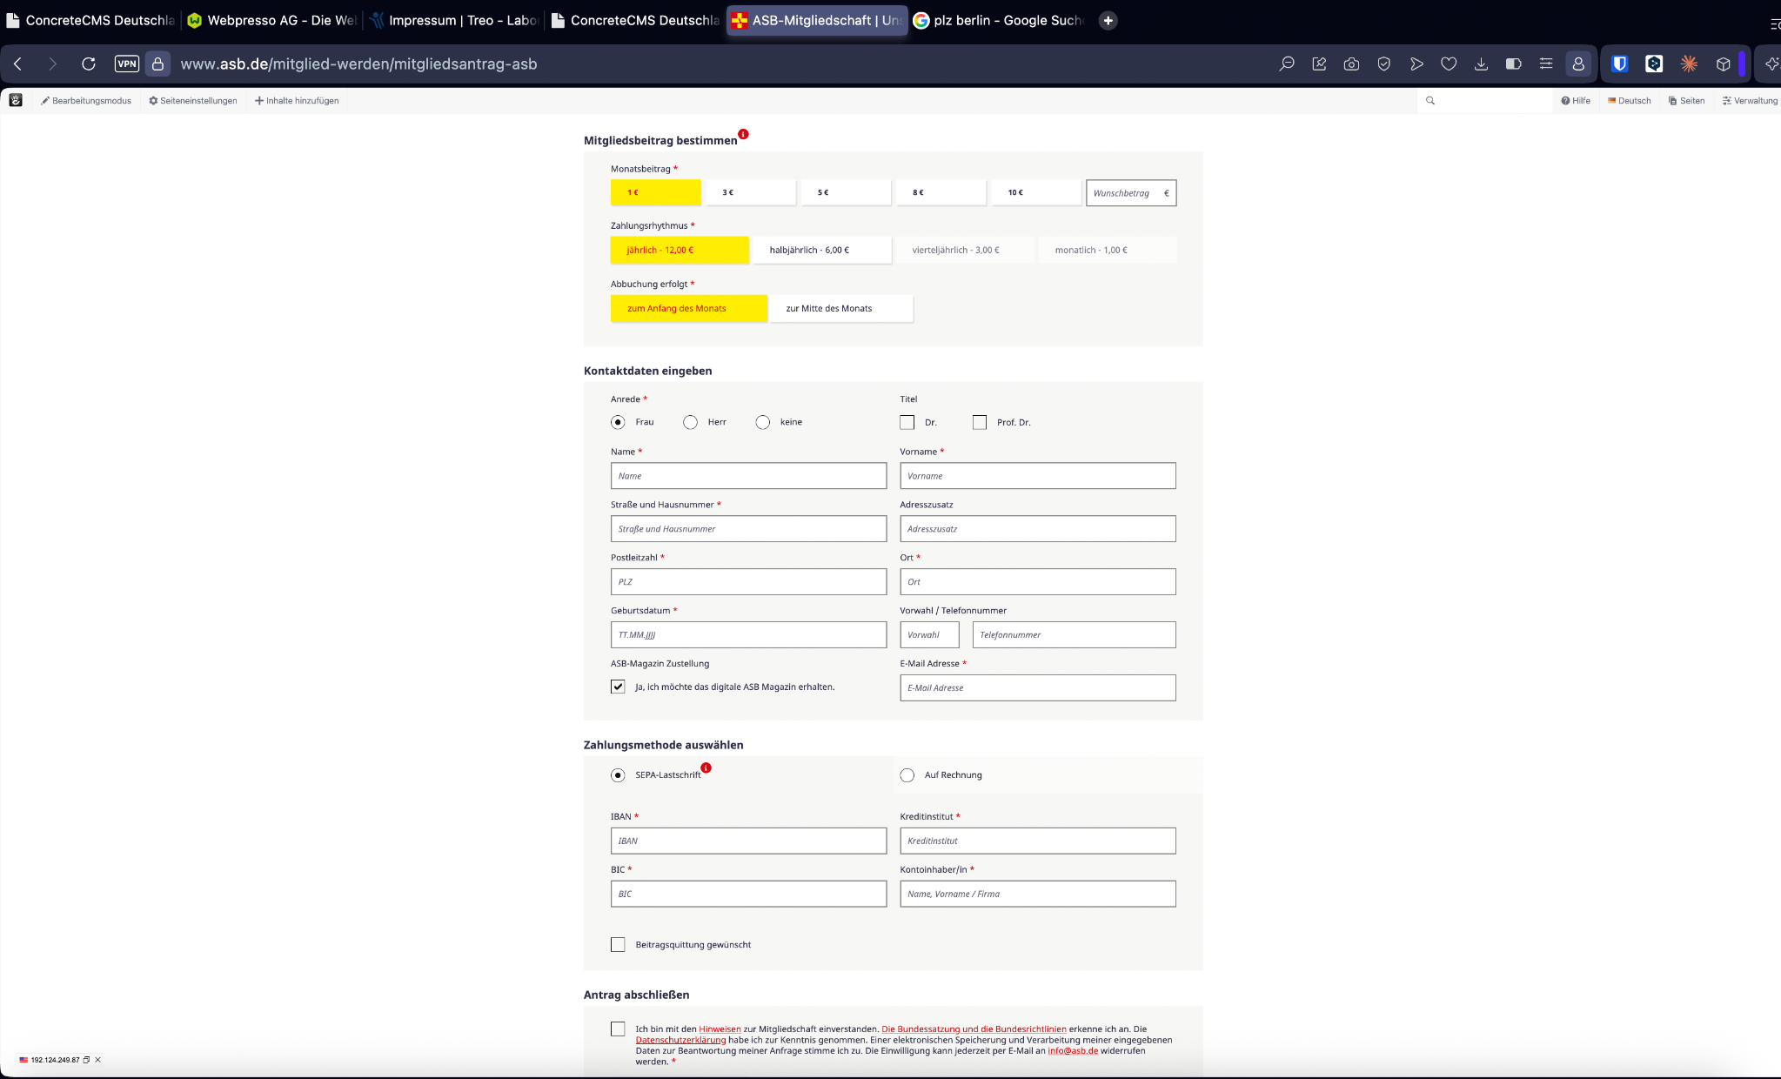
Task: Uncheck the digital ASB Magazin checkbox
Action: [618, 687]
